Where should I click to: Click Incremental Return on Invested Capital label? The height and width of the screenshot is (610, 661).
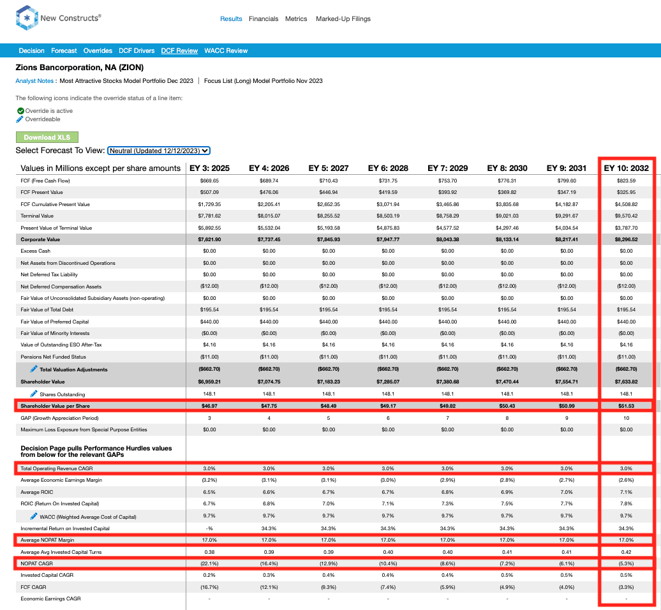(65, 528)
